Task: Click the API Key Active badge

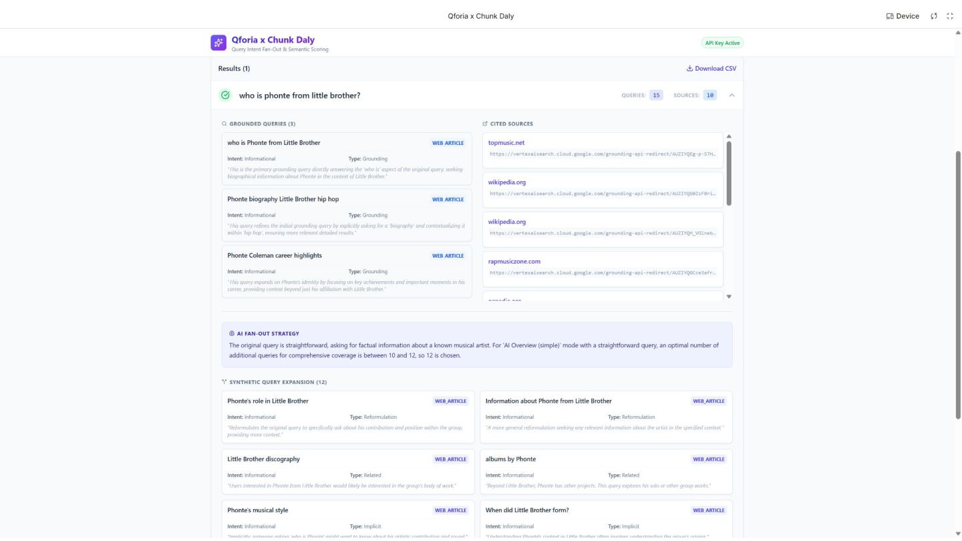Action: (x=722, y=43)
